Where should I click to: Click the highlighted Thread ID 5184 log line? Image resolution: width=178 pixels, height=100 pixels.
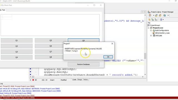tap(89, 98)
